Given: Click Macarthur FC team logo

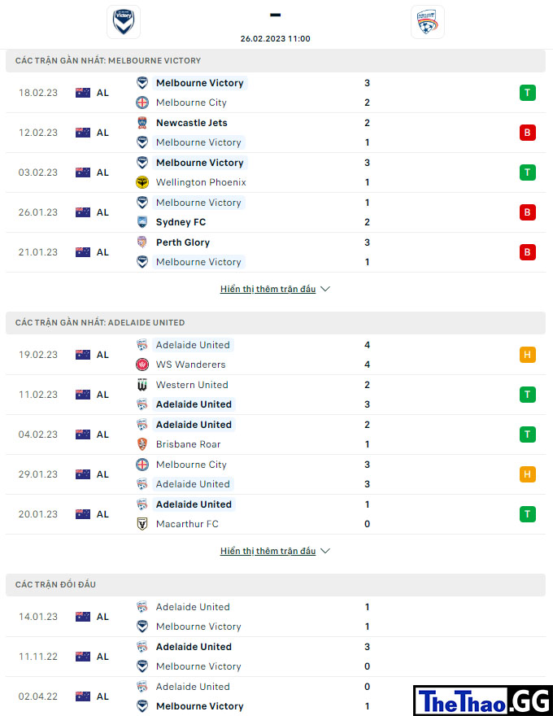Looking at the screenshot, I should tap(142, 524).
